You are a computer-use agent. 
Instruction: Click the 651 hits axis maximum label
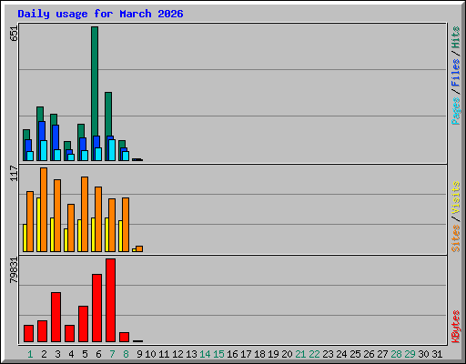[14, 34]
